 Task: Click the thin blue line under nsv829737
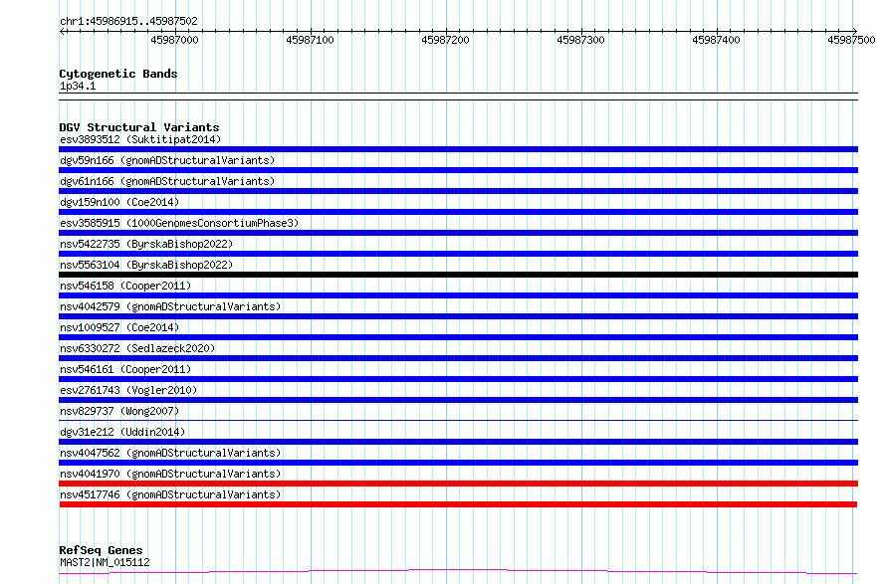tap(458, 420)
